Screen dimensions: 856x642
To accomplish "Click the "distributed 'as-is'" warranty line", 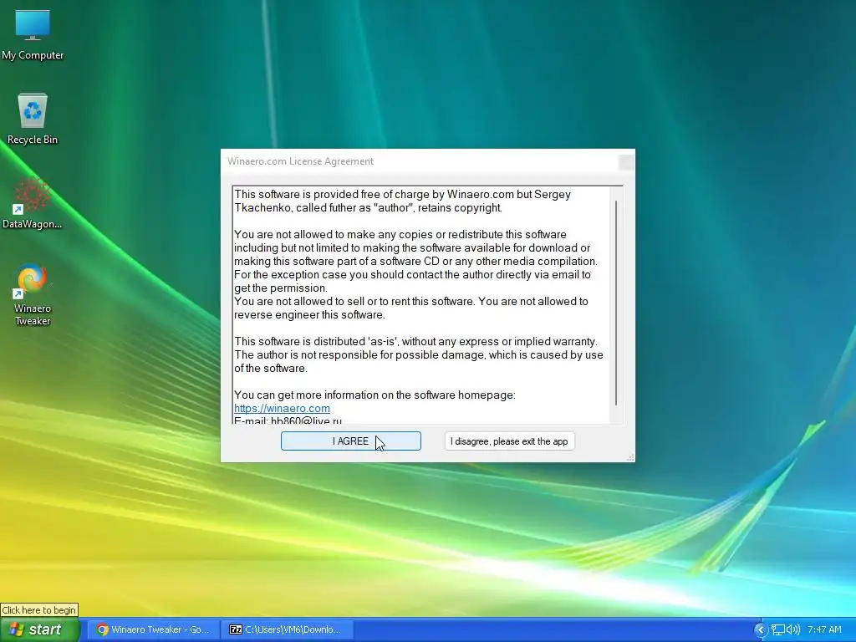I will point(415,342).
